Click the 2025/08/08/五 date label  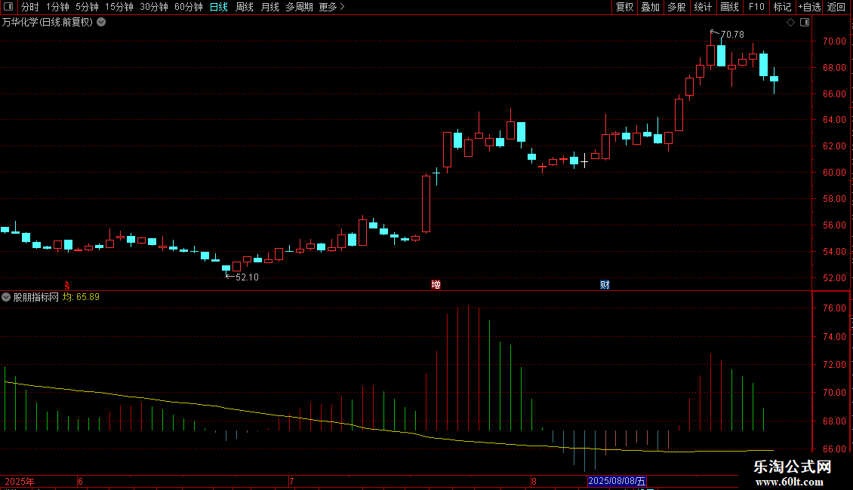(617, 481)
